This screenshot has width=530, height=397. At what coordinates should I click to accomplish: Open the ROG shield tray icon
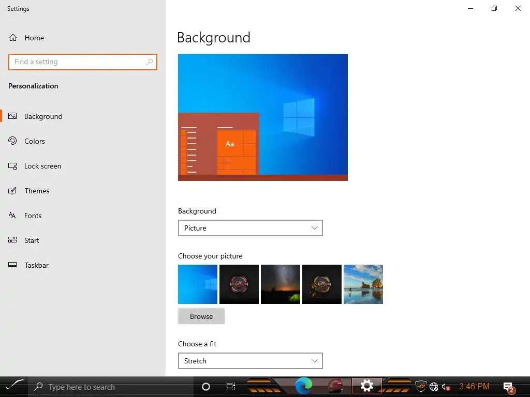421,387
